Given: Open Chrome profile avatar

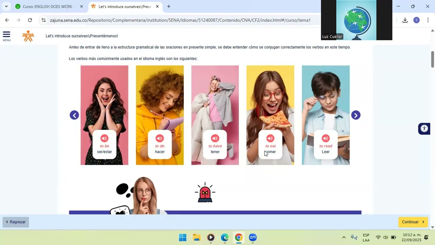Looking at the screenshot, I should pos(416,20).
